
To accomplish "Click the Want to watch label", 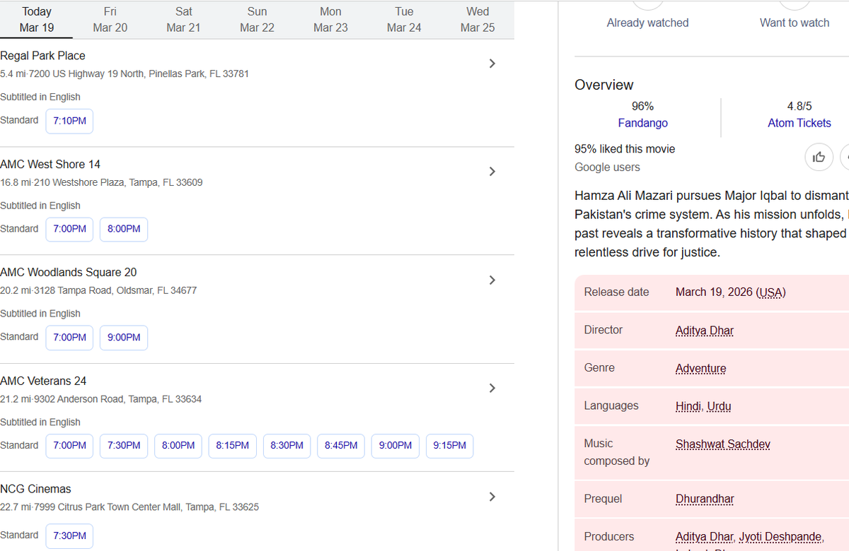I will (795, 23).
